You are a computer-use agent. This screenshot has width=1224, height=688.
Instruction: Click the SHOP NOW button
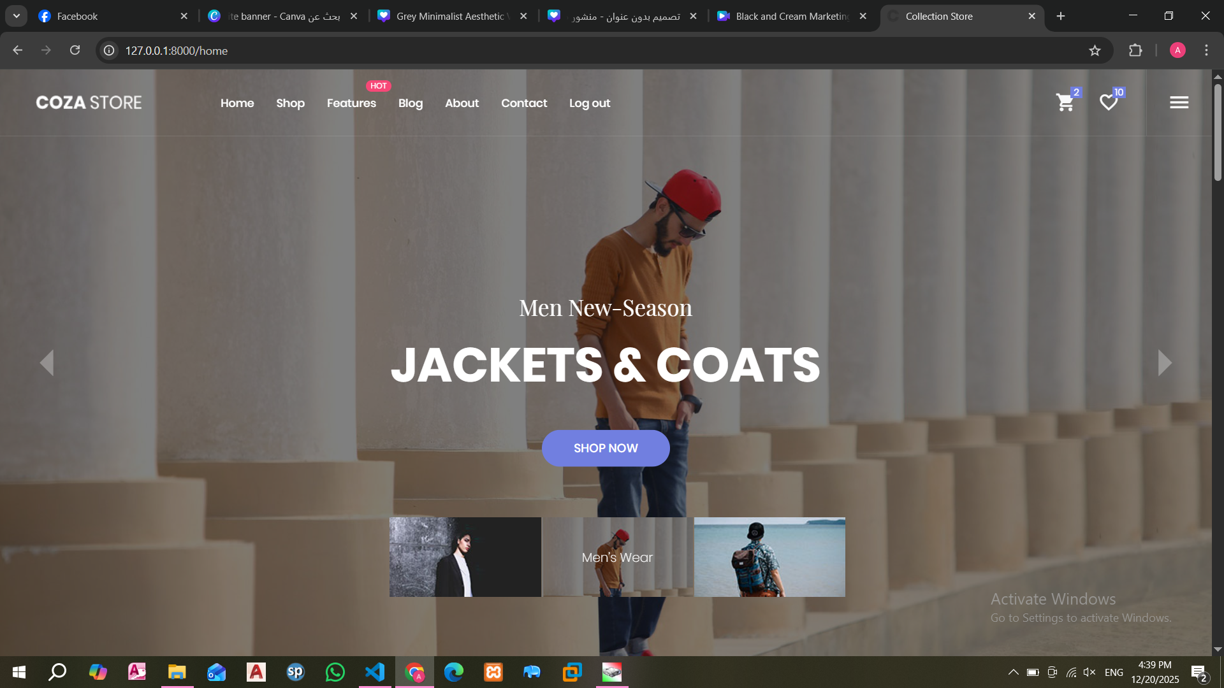pyautogui.click(x=606, y=448)
